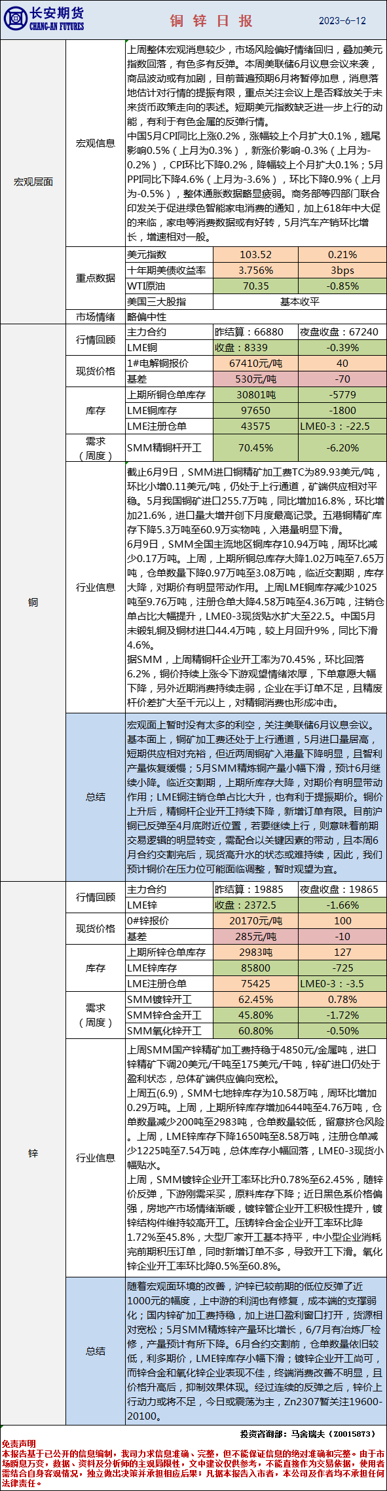The height and width of the screenshot is (1491, 387).
Task: Select the -0.50% change cell
Action: point(342,1030)
